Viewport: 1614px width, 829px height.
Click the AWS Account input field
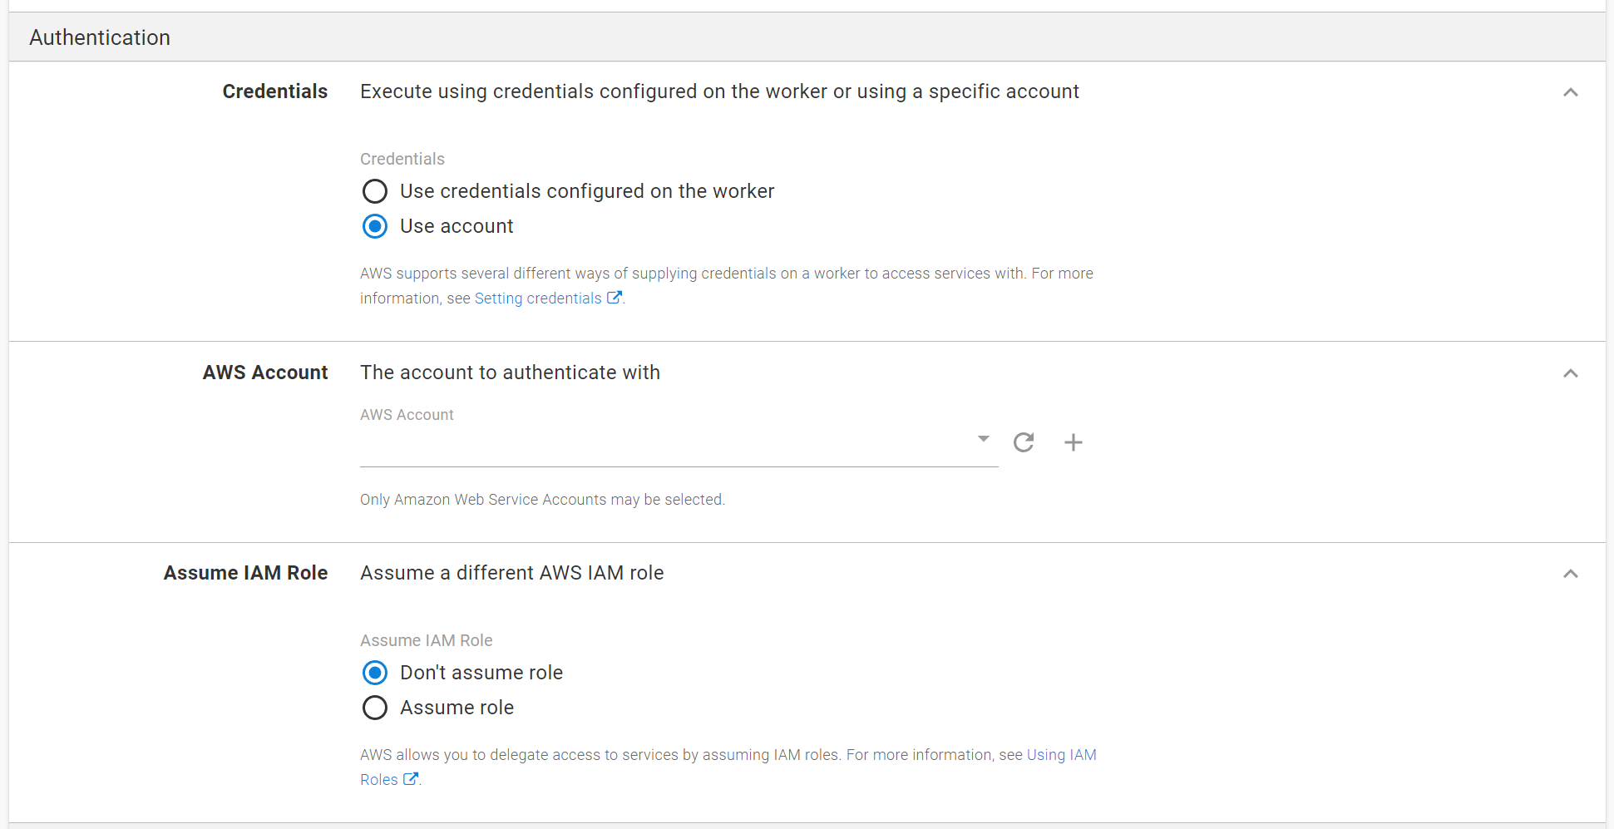click(x=665, y=445)
